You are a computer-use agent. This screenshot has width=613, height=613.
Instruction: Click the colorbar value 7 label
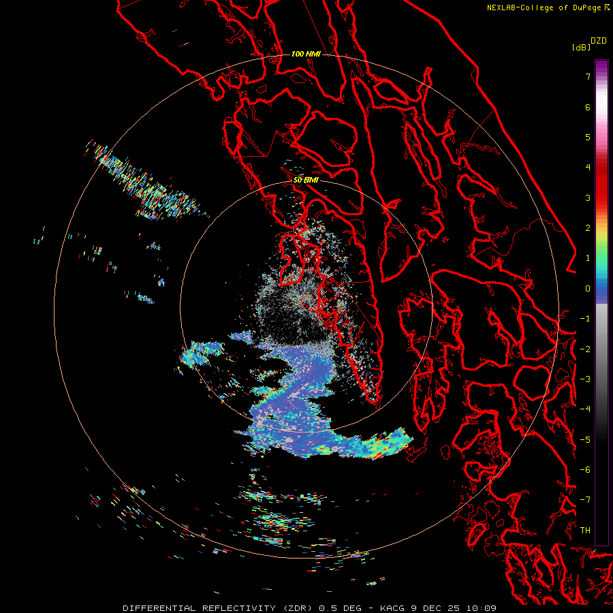point(588,76)
